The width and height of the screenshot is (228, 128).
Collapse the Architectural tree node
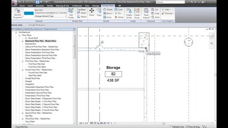click(x=16, y=32)
